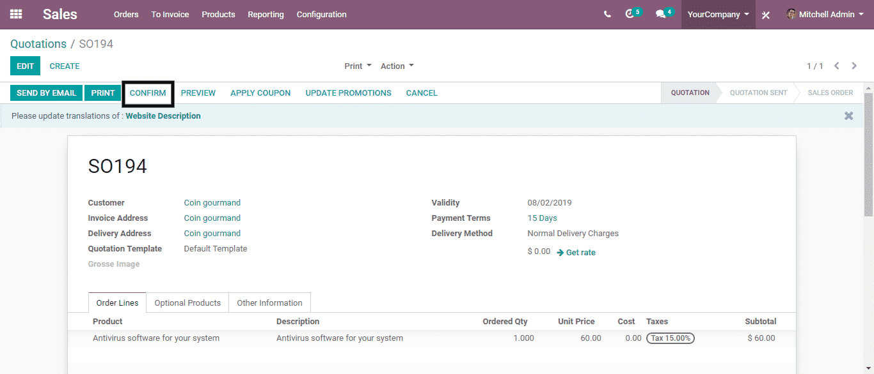Expand the YourCompany dropdown
Screen dimensions: 874x374
click(718, 14)
